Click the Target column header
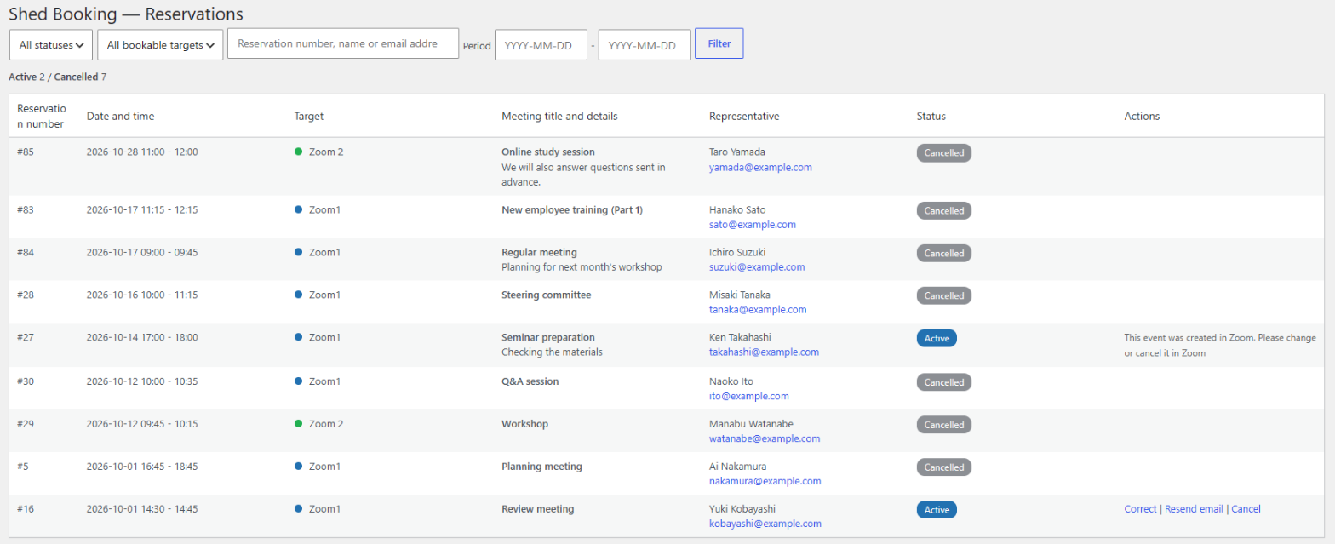Image resolution: width=1335 pixels, height=544 pixels. click(x=309, y=116)
